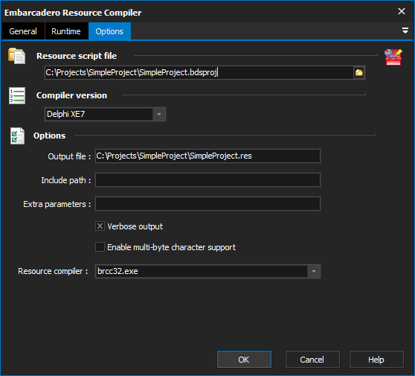Screen dimensions: 415x376
Task: Click the Options checklist icon
Action: click(x=17, y=136)
